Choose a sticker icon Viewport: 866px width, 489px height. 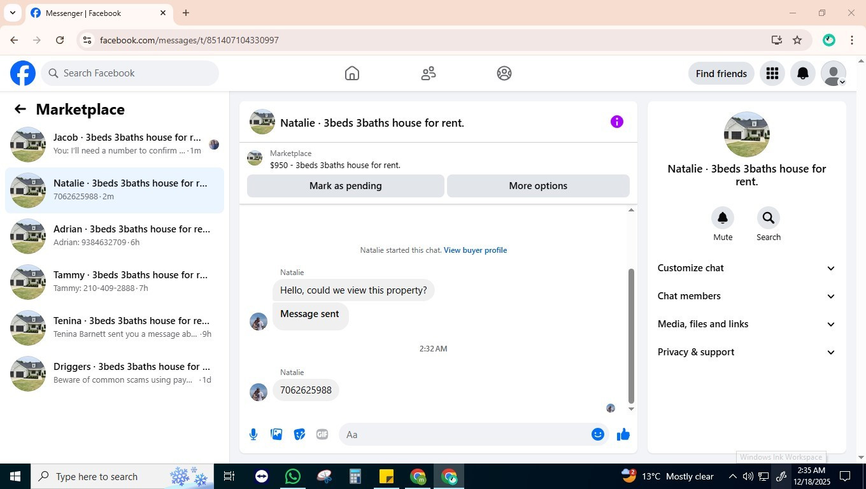[299, 434]
